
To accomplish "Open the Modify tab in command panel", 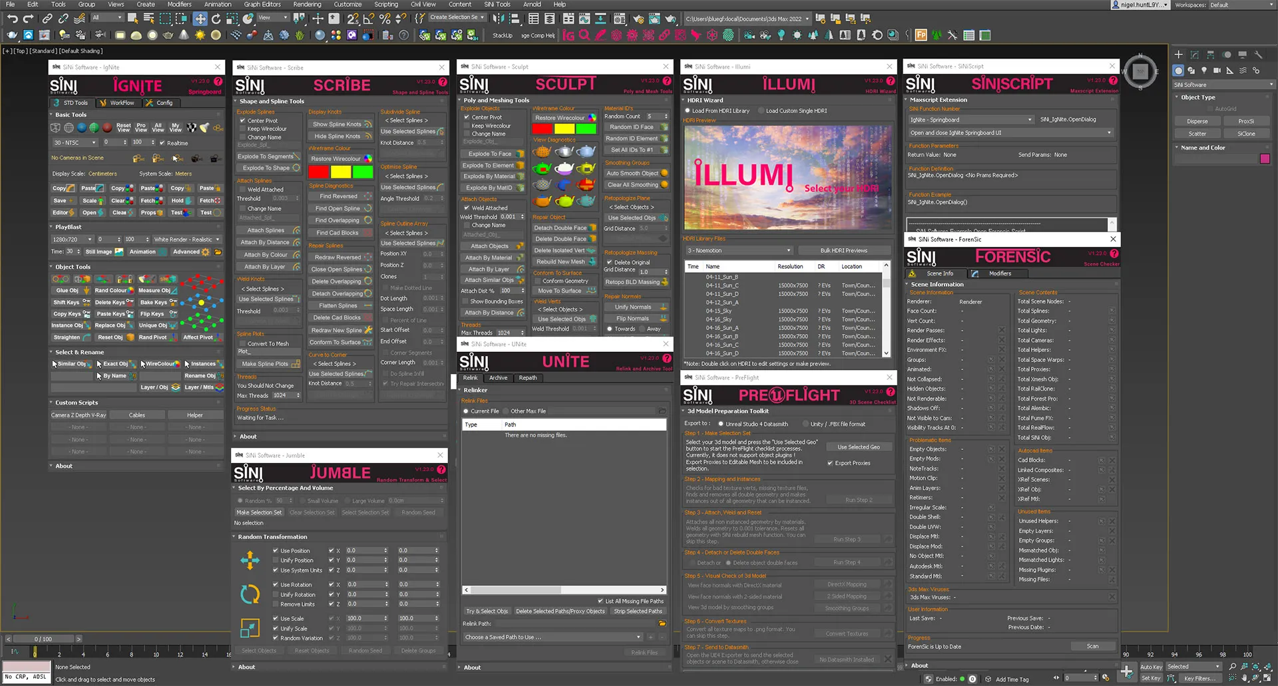I will (1195, 55).
